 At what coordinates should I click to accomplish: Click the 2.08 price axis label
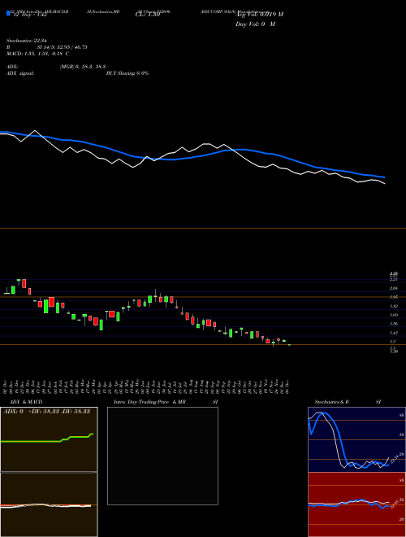[x=394, y=288]
